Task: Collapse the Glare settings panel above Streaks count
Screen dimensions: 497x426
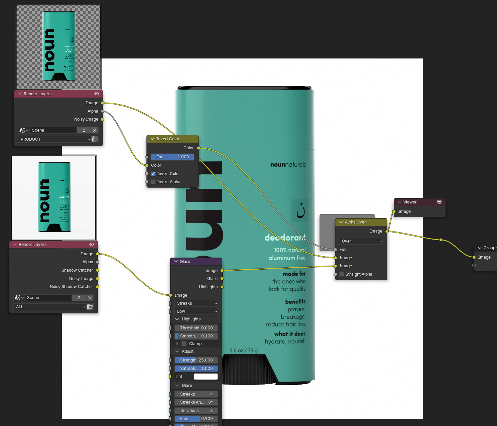Action: 177,386
